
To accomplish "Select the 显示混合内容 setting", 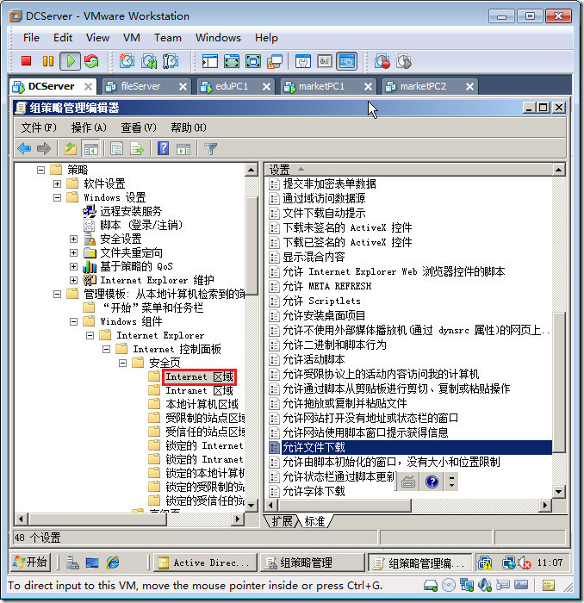I will tap(314, 257).
